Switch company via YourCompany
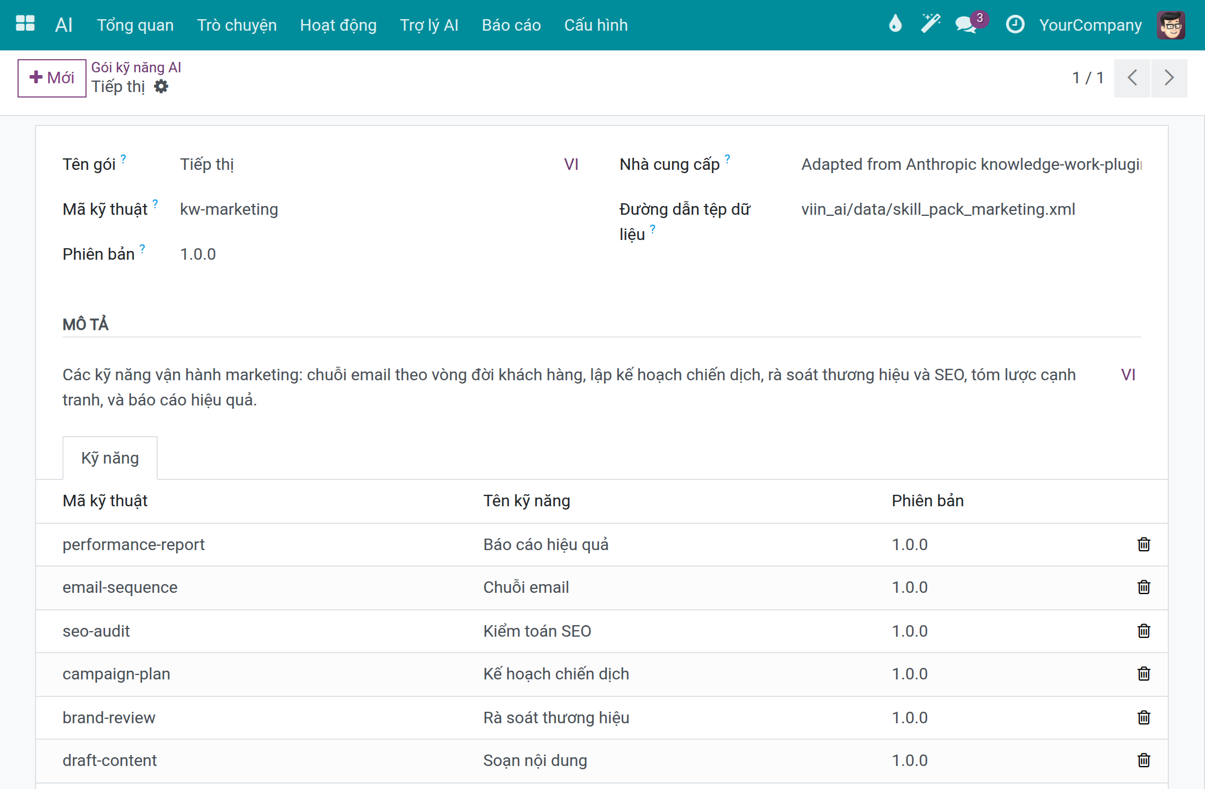This screenshot has width=1205, height=789. pyautogui.click(x=1091, y=25)
